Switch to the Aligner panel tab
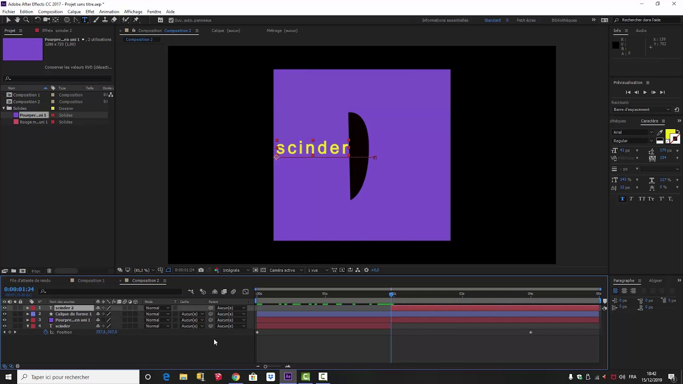Screen dimensions: 683x384 click(655, 281)
